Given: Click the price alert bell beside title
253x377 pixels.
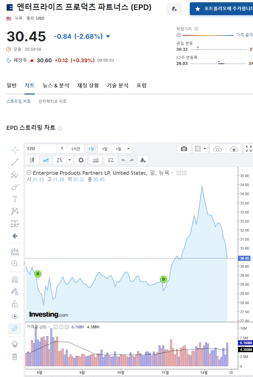Looking at the screenshot, I should coord(174,9).
